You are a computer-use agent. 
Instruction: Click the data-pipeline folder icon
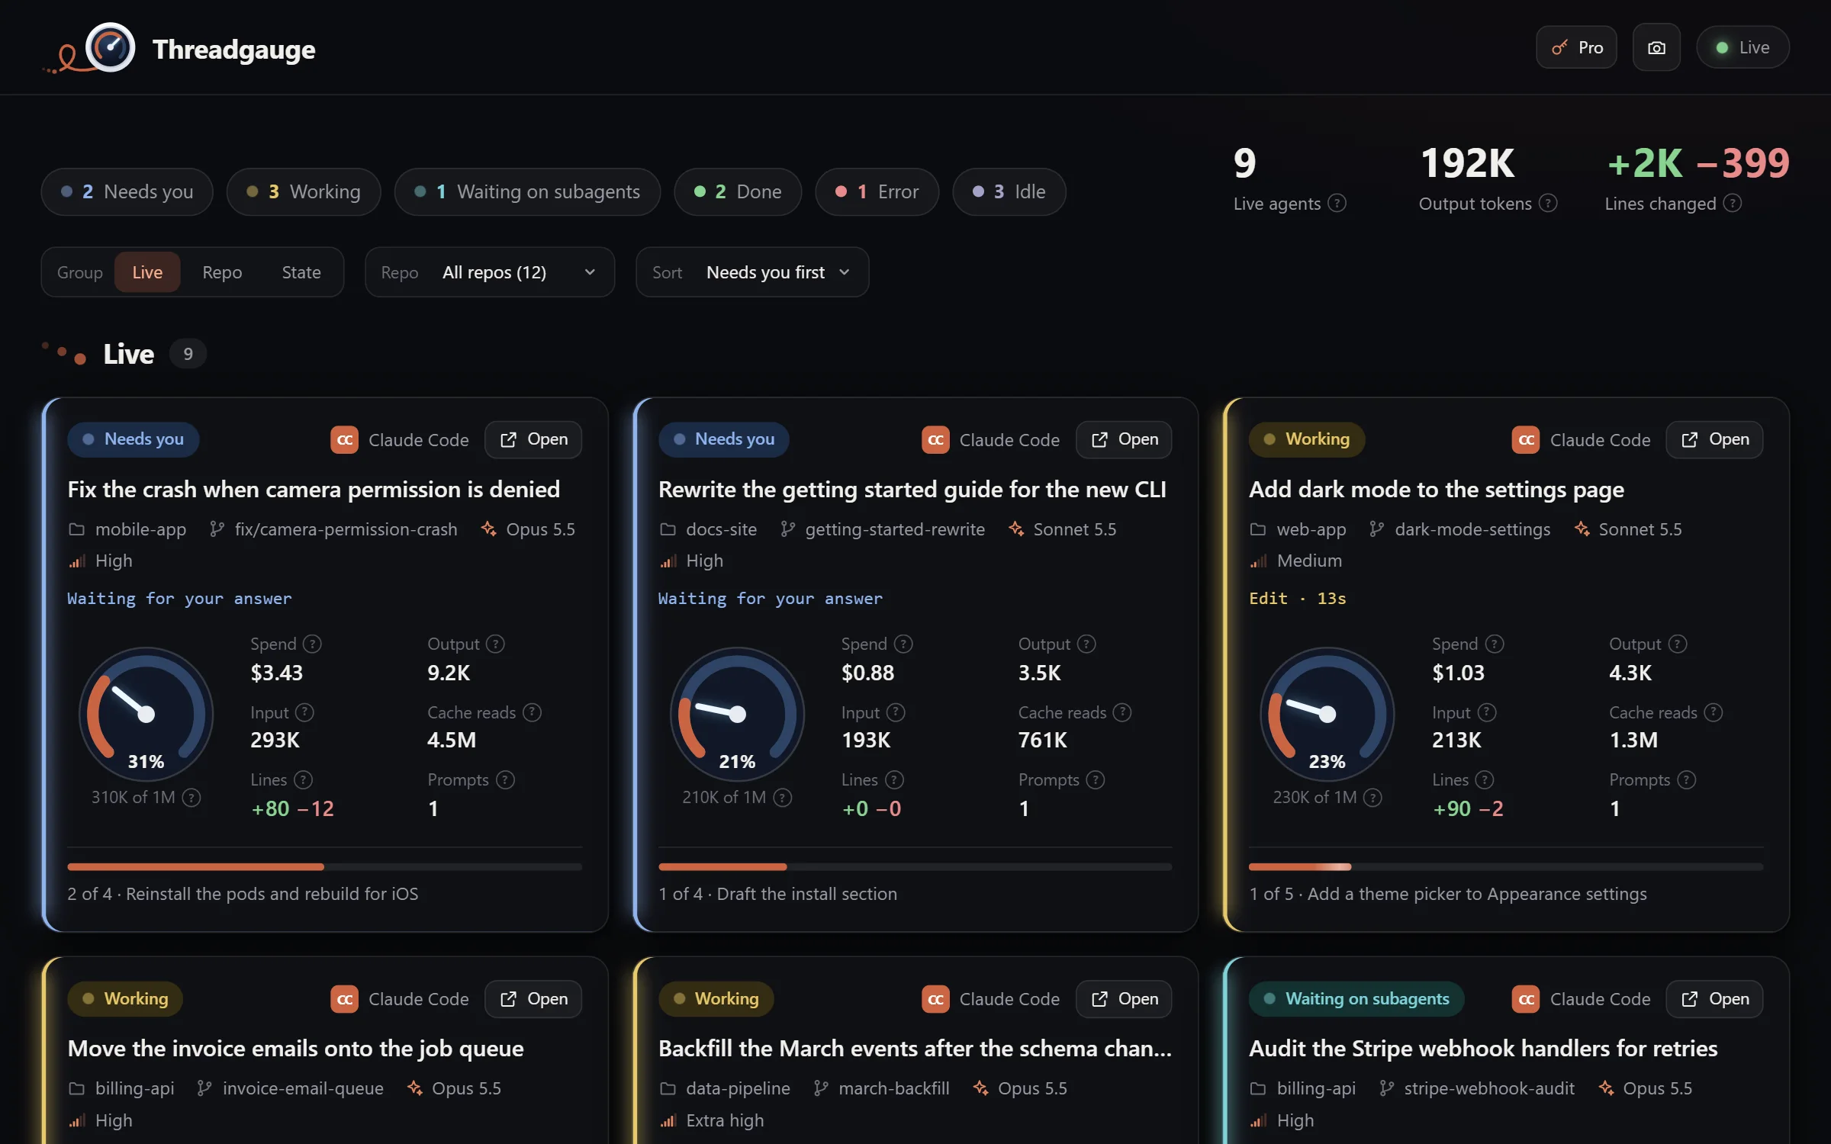668,1088
